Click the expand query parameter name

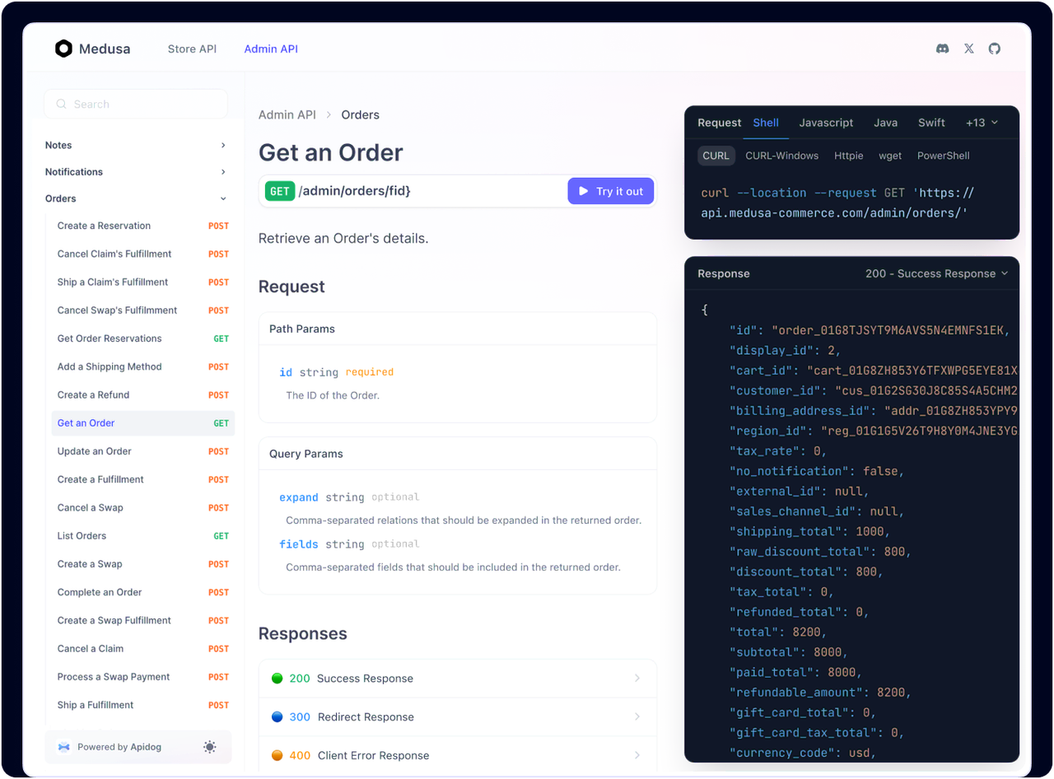click(299, 497)
